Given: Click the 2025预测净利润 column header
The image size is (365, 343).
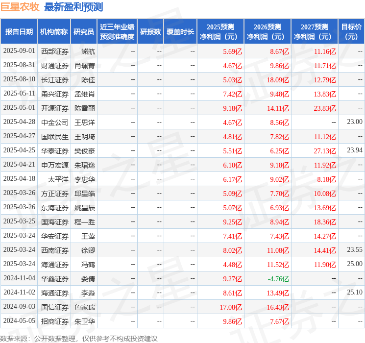Looking at the screenshot, I should [220, 32].
